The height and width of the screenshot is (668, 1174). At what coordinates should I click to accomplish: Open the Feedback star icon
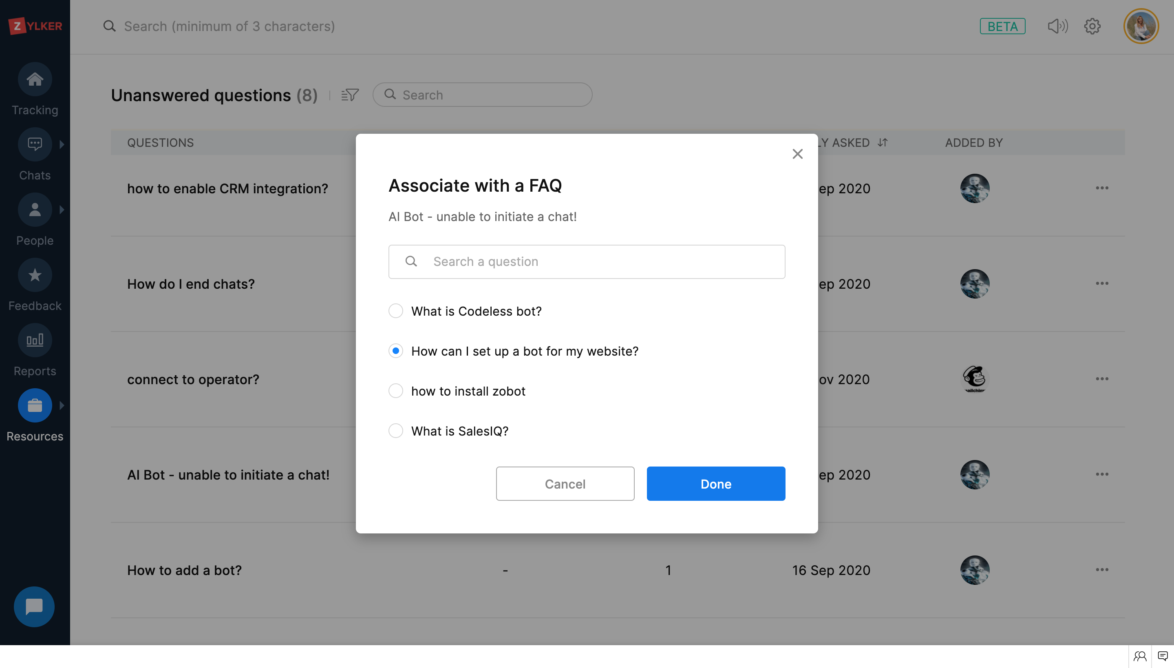[x=35, y=275]
